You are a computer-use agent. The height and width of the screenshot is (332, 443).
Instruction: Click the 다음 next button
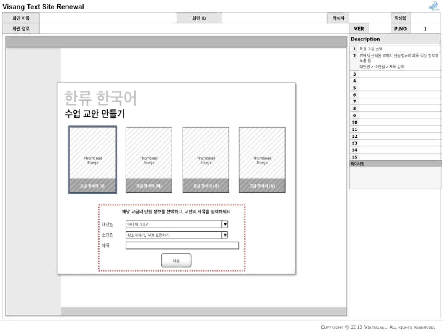tap(176, 261)
